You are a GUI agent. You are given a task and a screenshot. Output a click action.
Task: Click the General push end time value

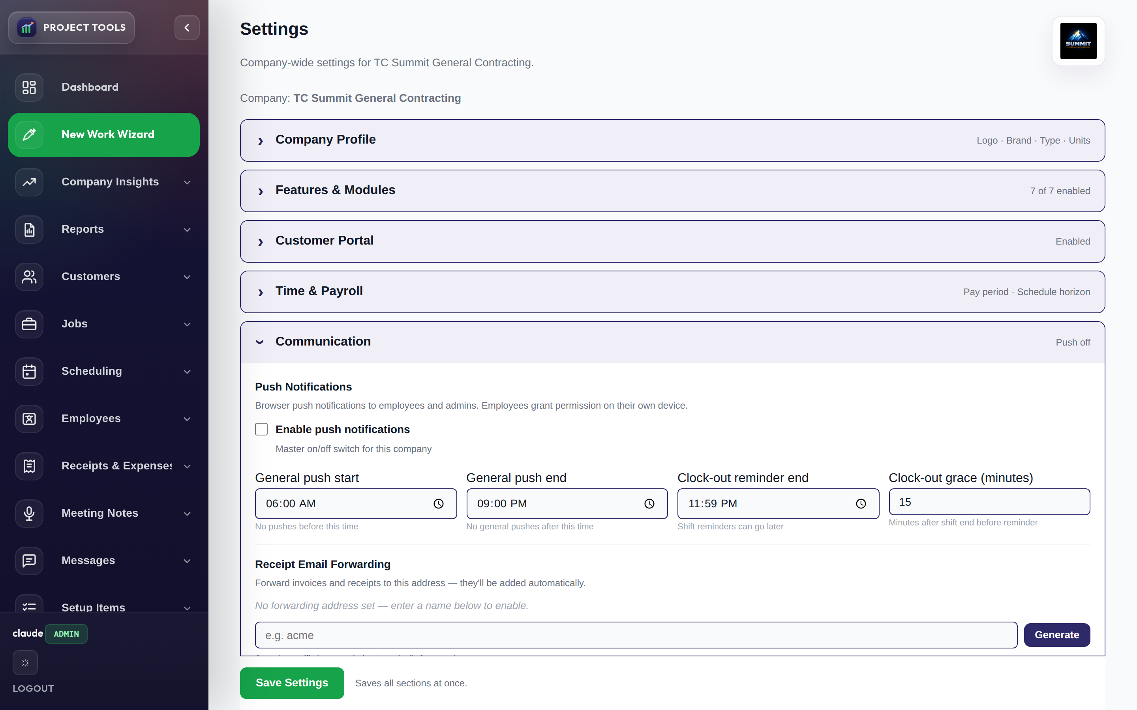[502, 504]
